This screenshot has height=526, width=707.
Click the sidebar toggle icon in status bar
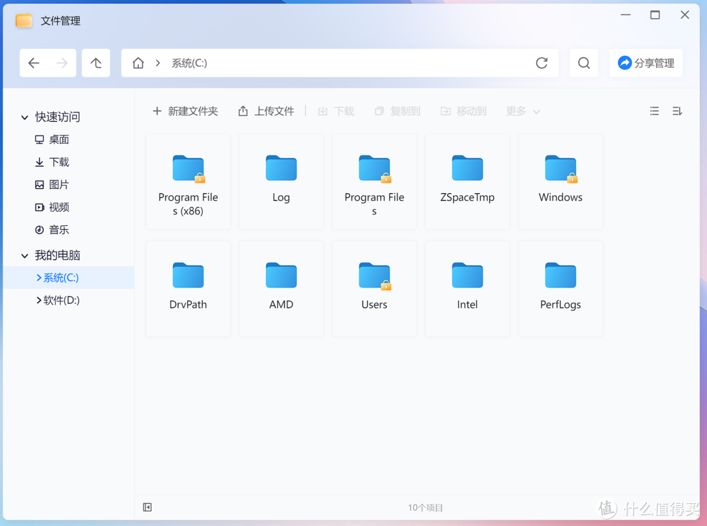pyautogui.click(x=147, y=507)
